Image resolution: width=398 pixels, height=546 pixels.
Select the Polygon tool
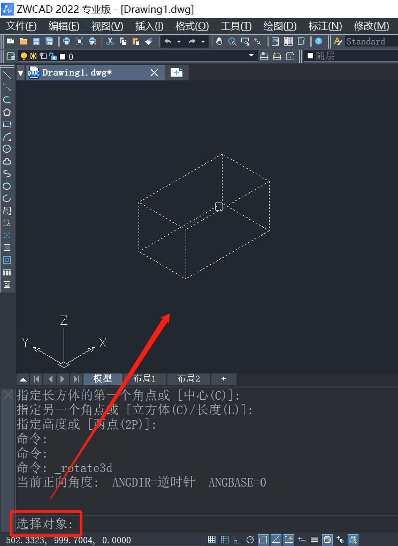point(7,112)
